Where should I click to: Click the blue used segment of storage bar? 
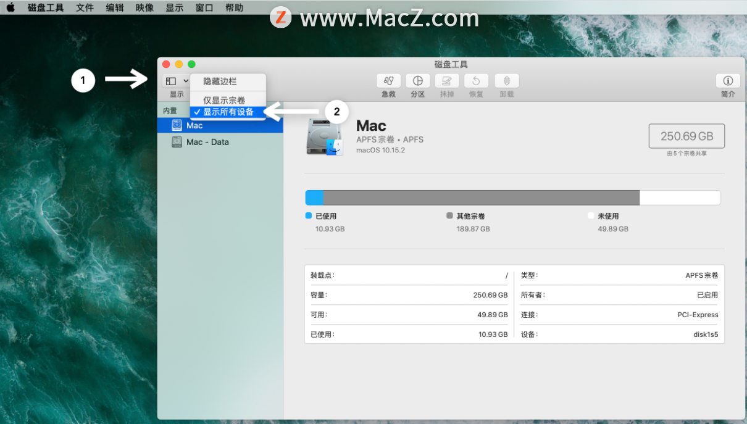click(x=314, y=197)
